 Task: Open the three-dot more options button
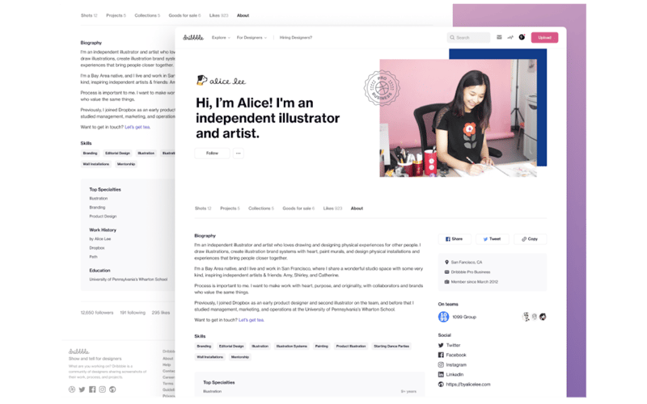pyautogui.click(x=238, y=153)
